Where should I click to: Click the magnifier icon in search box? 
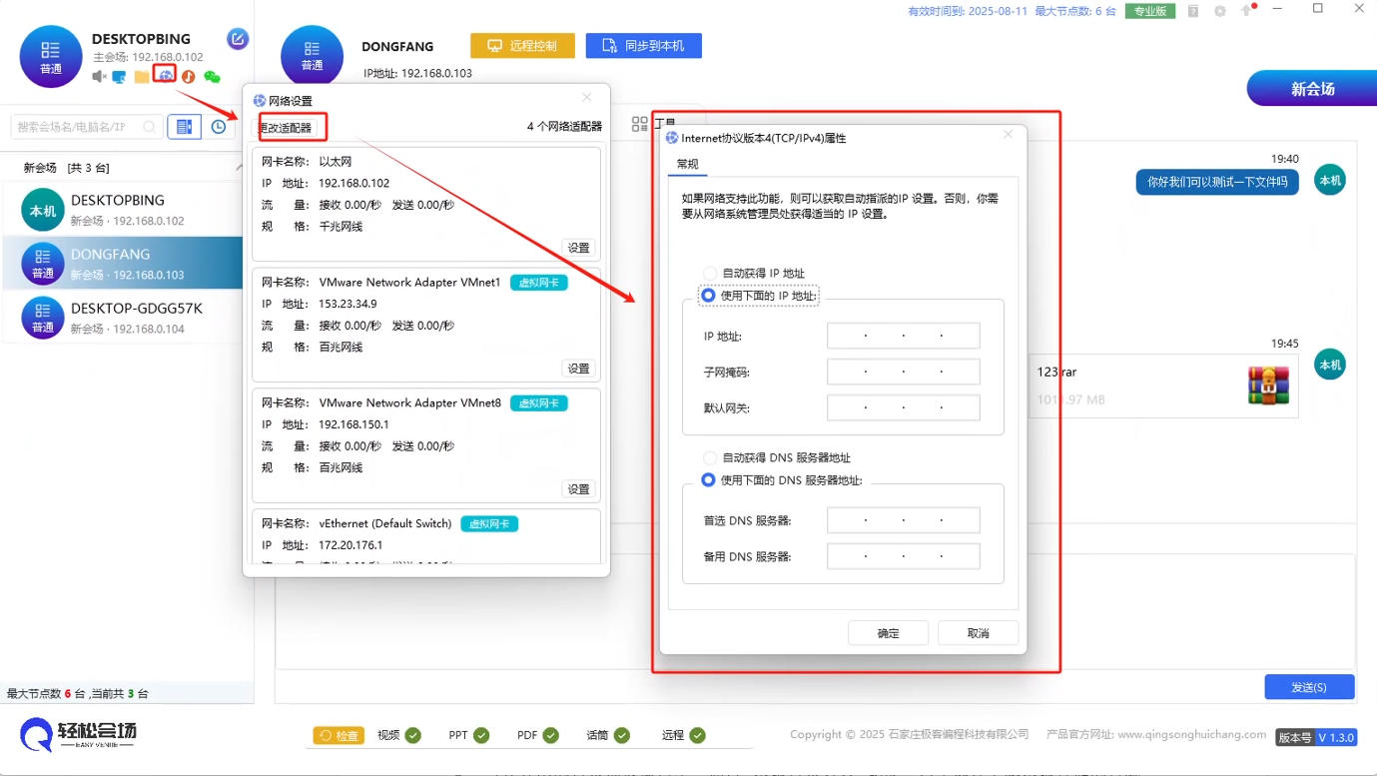click(149, 127)
